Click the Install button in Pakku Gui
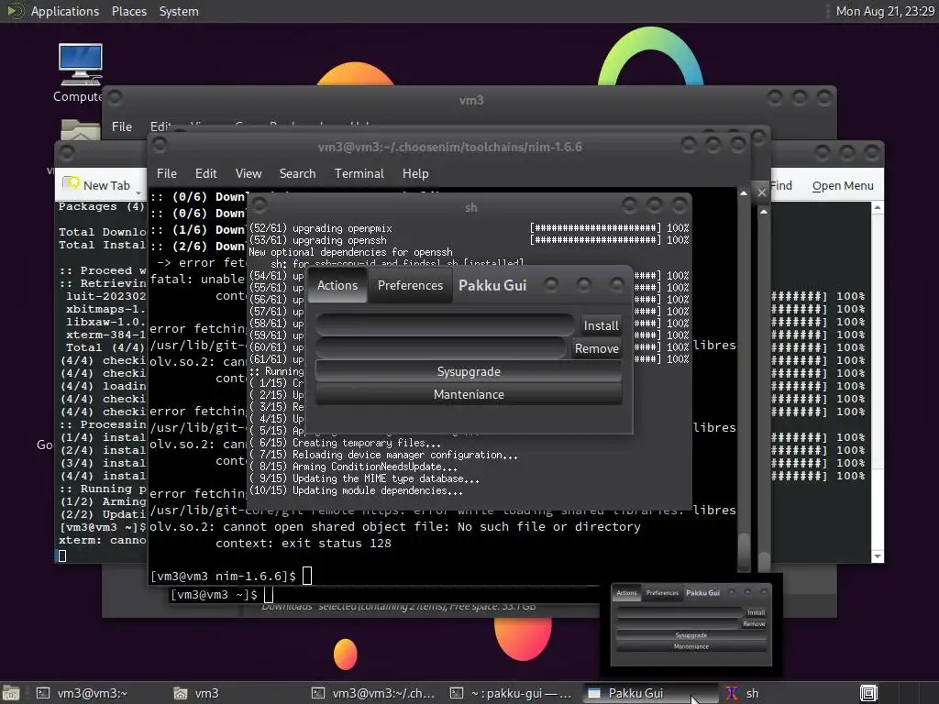The width and height of the screenshot is (939, 704). click(x=601, y=325)
